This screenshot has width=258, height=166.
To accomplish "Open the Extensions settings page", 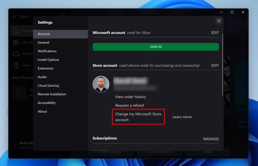I will point(60,68).
